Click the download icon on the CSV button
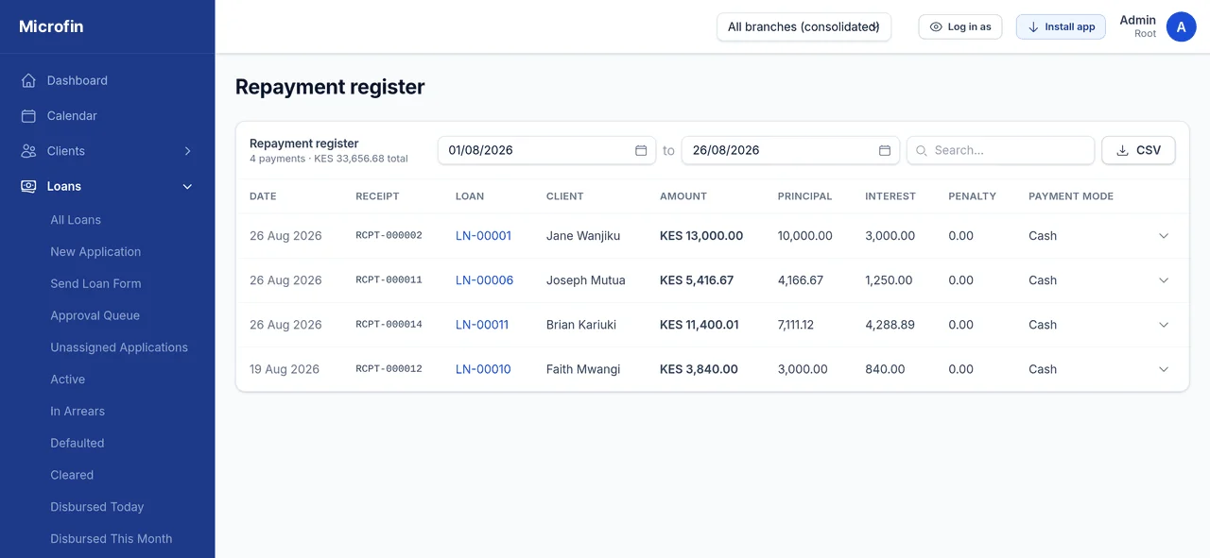The height and width of the screenshot is (558, 1210). [1123, 150]
